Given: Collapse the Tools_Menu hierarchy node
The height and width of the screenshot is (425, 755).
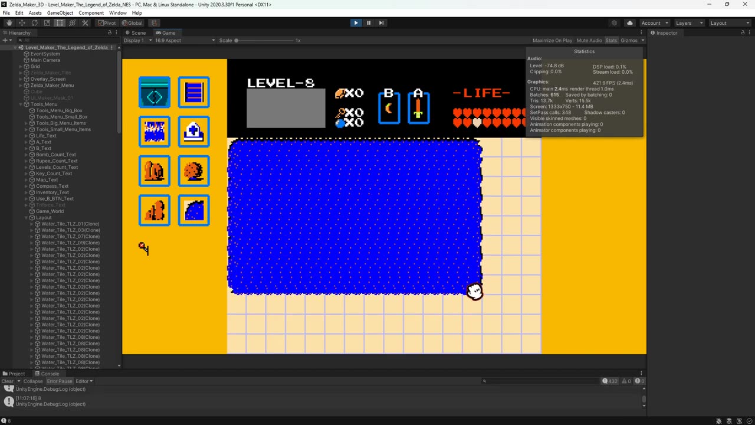Looking at the screenshot, I should coord(21,104).
